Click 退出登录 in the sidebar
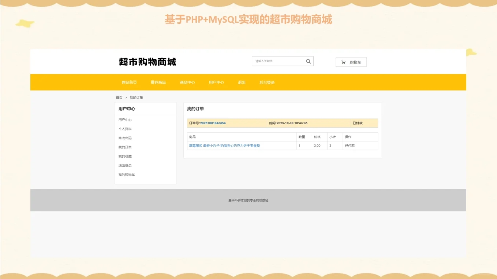The image size is (497, 279). [124, 165]
